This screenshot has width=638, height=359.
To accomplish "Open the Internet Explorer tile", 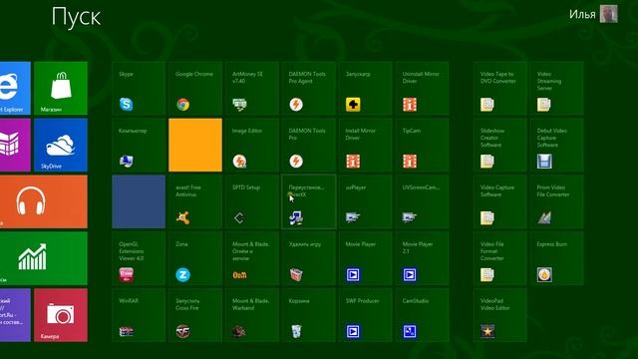I will pos(15,89).
